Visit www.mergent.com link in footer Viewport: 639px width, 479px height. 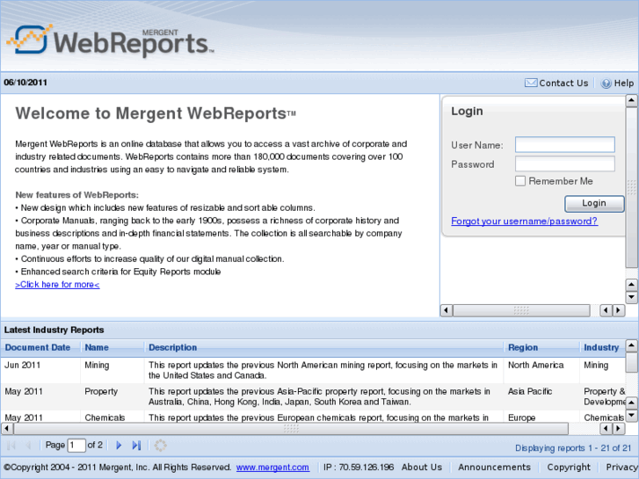point(272,468)
